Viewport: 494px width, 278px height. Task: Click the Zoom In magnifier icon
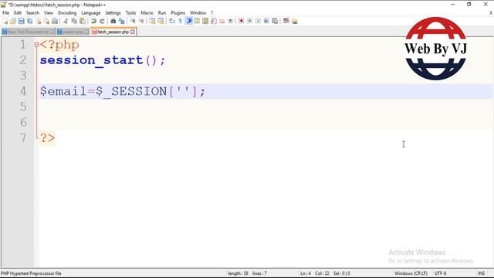click(133, 21)
